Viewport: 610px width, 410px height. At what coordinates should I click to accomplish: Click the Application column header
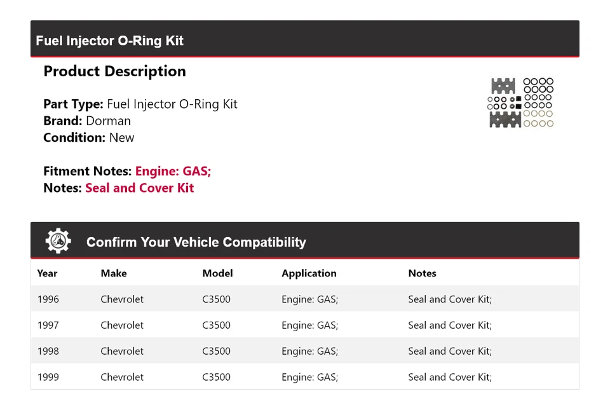coord(309,273)
